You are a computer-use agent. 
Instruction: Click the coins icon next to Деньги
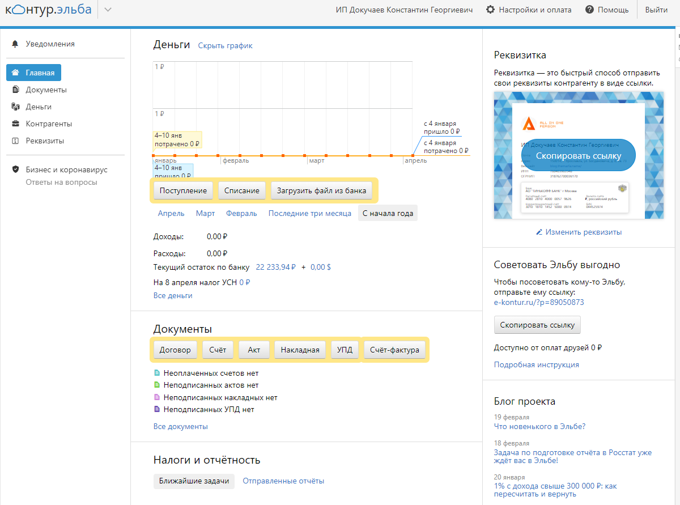15,107
